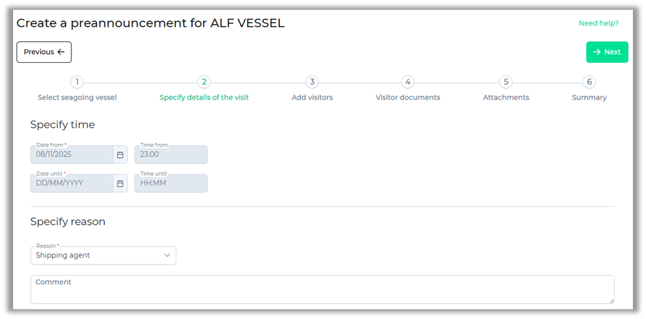Switch to Visitor documents step
The width and height of the screenshot is (646, 319).
click(x=408, y=98)
